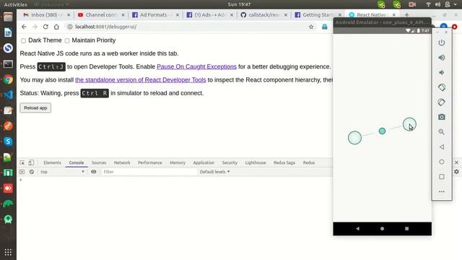Open Security tab

[230, 162]
